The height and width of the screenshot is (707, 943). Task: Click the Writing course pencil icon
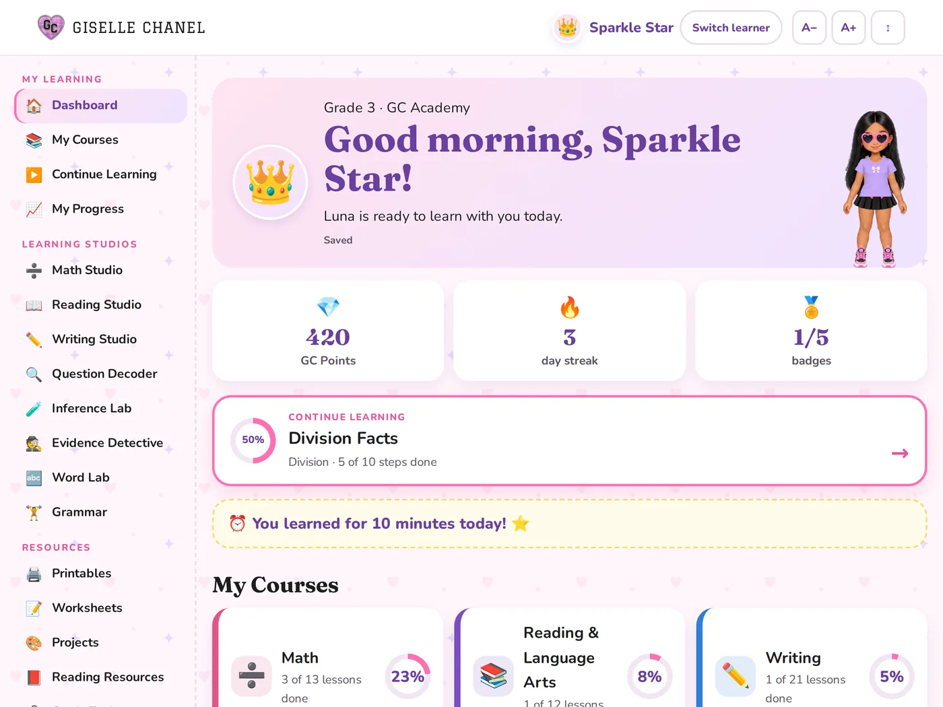pyautogui.click(x=736, y=676)
